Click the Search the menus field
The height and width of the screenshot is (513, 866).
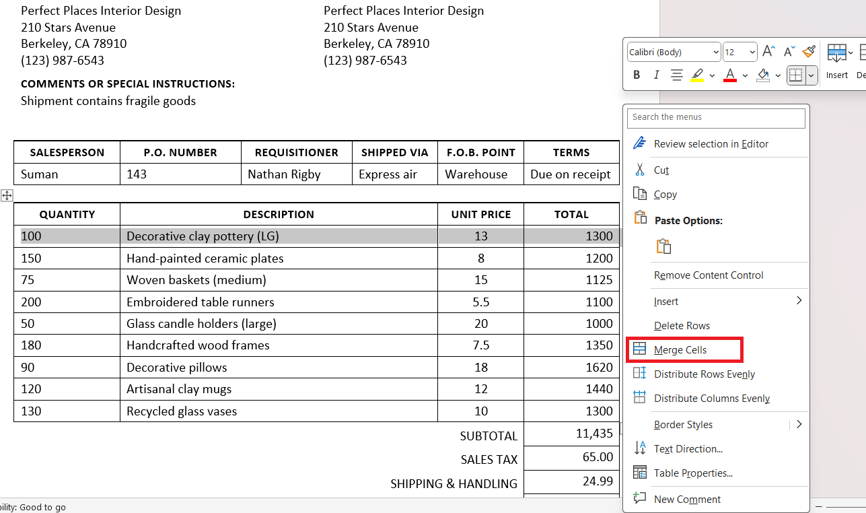716,118
